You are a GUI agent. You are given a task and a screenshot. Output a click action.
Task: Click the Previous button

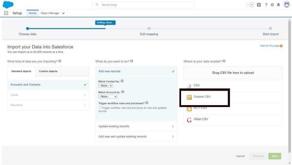point(258,156)
